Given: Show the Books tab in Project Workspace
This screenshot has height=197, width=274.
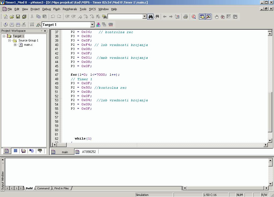Looking at the screenshot, I should click(23, 151).
